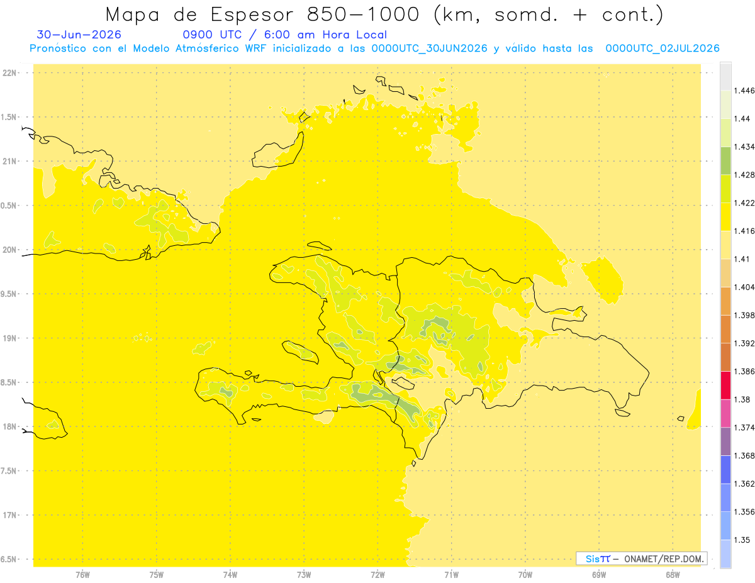Click the colorbar value '1.362'

pos(744,484)
